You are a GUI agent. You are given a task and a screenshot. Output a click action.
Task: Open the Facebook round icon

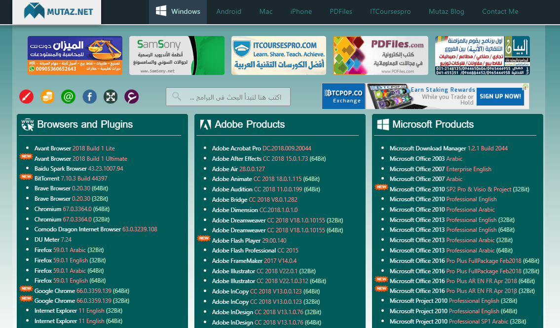click(90, 97)
